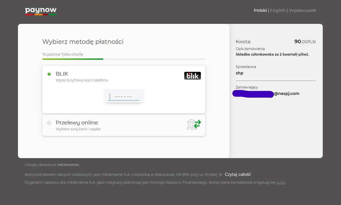Click the 'Składka członkowska' order description
This screenshot has height=205, width=341.
pos(272,54)
